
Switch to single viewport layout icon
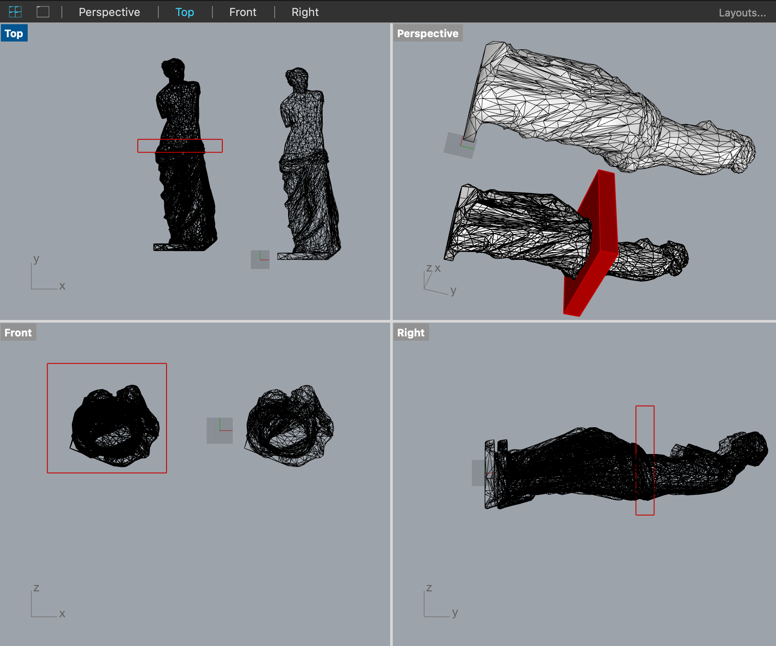(x=43, y=12)
